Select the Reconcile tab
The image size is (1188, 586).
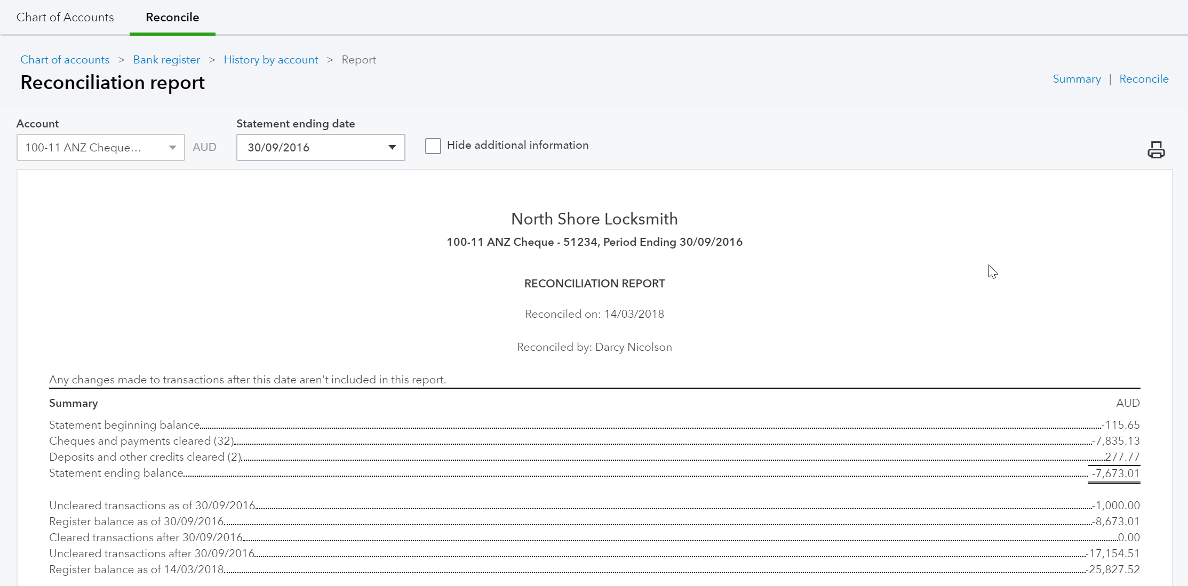[x=172, y=17]
